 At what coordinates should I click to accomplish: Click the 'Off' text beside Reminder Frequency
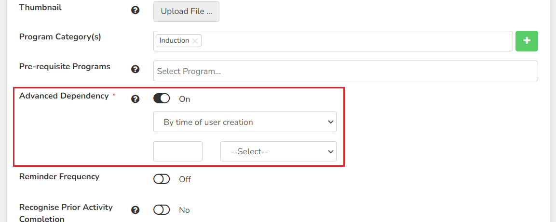[185, 180]
